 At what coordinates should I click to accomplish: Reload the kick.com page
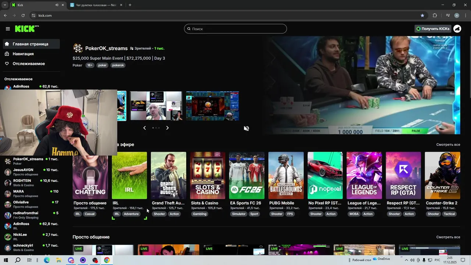tap(23, 15)
